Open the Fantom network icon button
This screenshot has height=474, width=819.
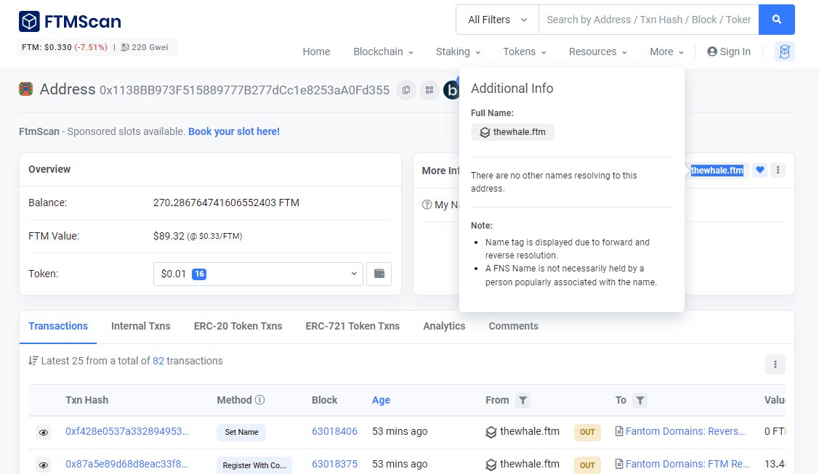(x=785, y=52)
